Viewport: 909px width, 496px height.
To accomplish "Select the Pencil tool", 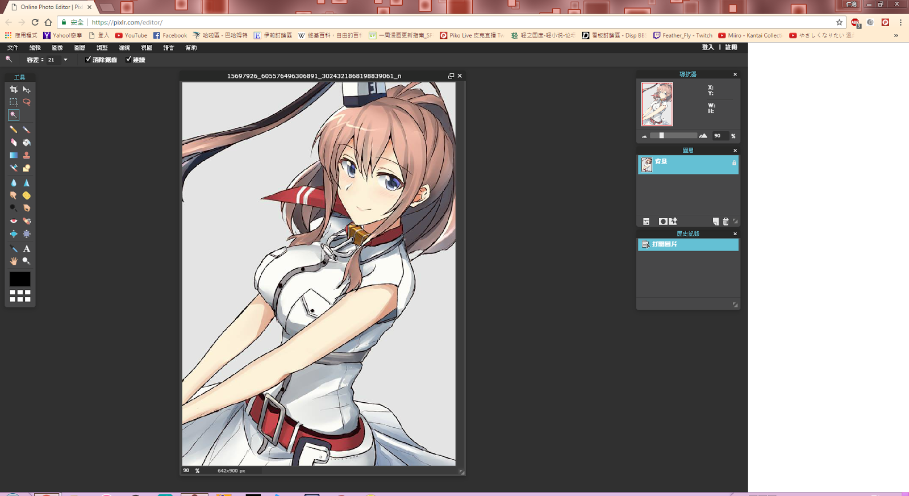I will tap(14, 130).
